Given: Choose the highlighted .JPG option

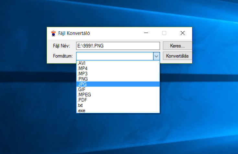Looking at the screenshot, I should coord(118,84).
